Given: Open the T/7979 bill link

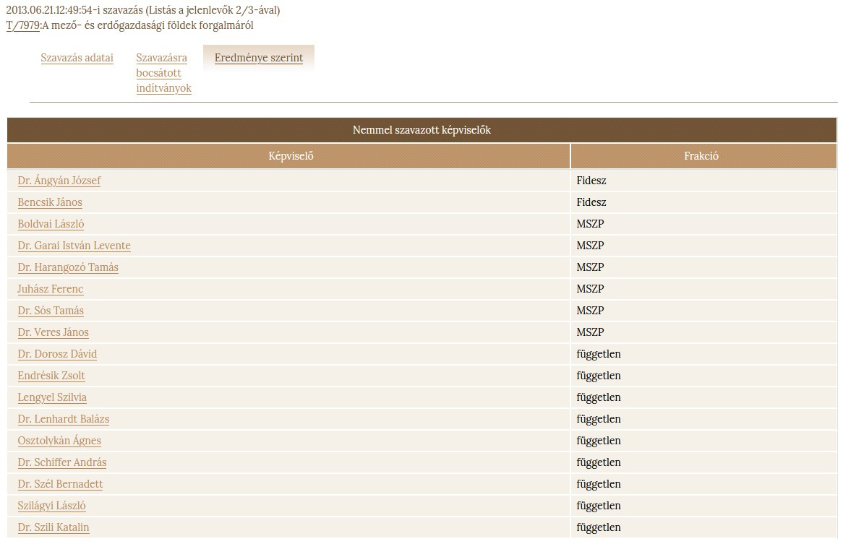Looking at the screenshot, I should pyautogui.click(x=22, y=25).
